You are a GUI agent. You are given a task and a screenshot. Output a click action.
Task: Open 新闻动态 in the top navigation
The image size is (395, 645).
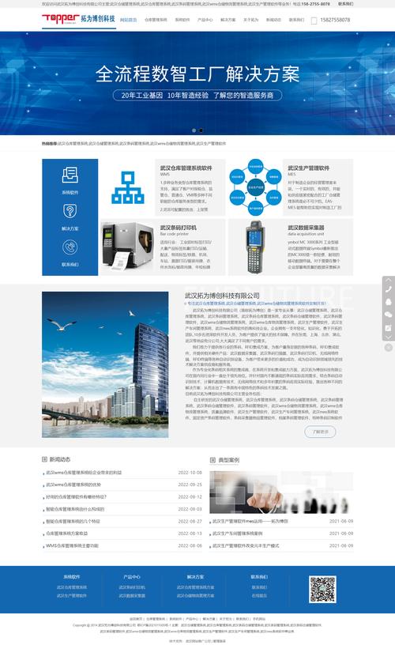click(x=273, y=20)
